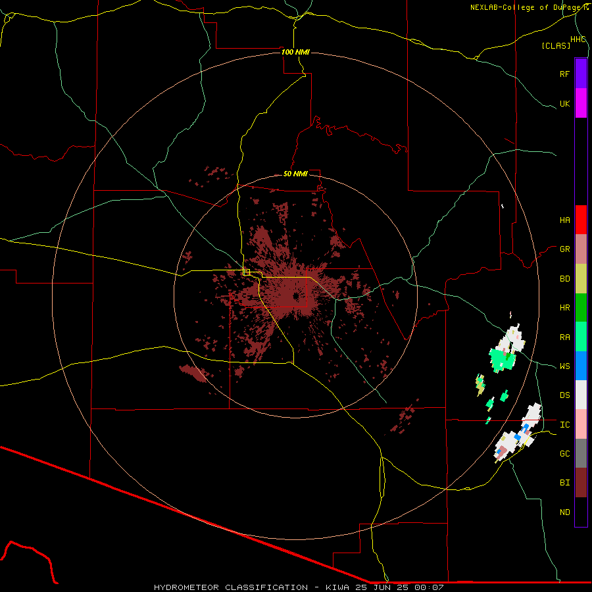Click the BD legend label text
Image resolution: width=592 pixels, height=592 pixels.
point(564,279)
